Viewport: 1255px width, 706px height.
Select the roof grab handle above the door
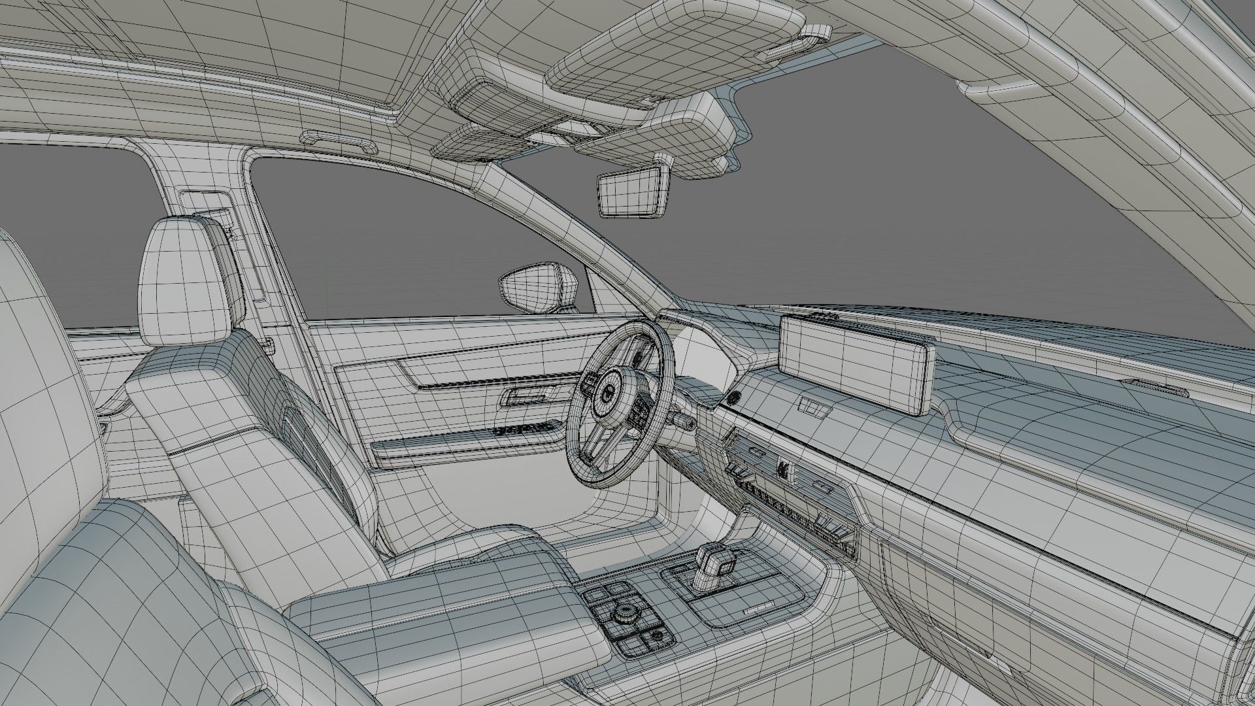pos(340,141)
